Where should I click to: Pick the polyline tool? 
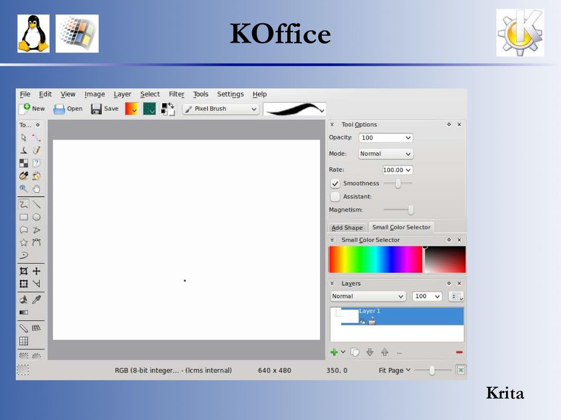click(36, 230)
